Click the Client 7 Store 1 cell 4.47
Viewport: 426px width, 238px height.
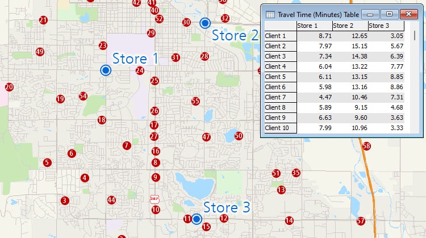click(314, 97)
